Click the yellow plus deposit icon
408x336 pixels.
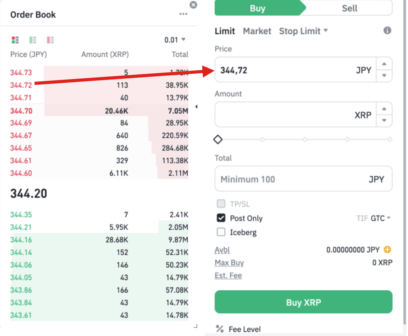coord(387,249)
